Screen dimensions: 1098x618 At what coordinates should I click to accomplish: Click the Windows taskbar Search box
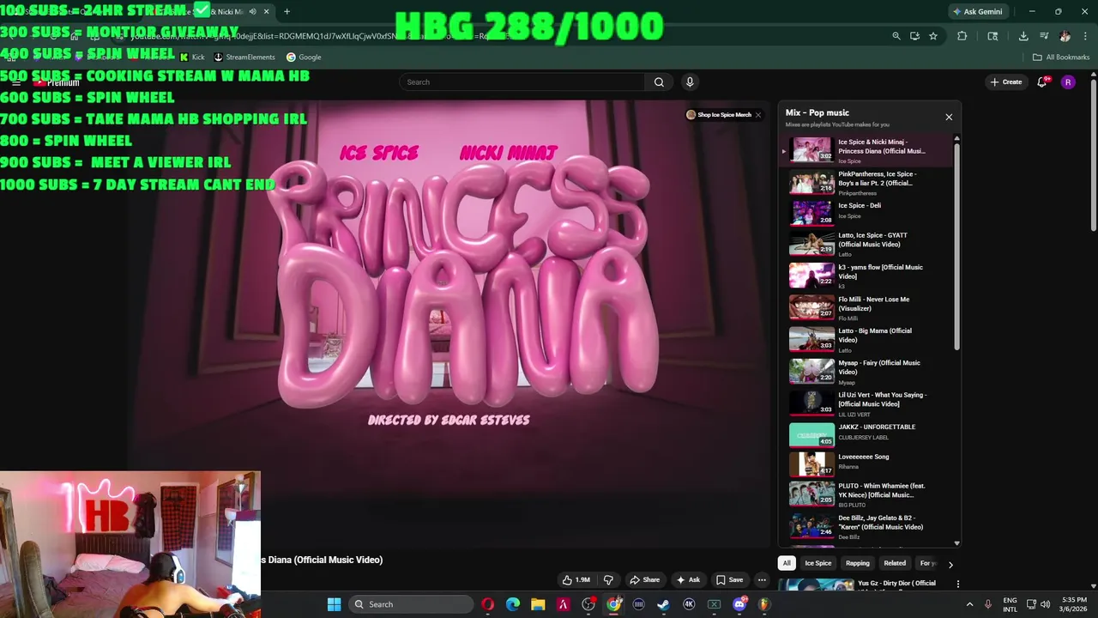click(411, 604)
